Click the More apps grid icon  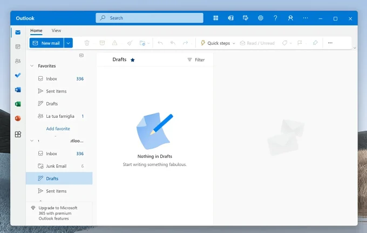pos(18,134)
